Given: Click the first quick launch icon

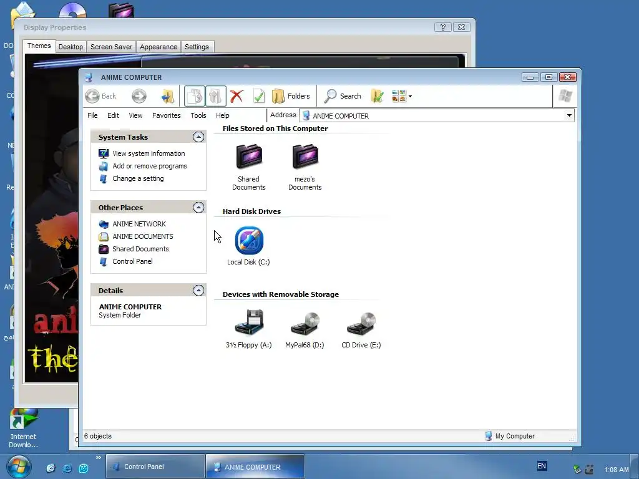Looking at the screenshot, I should tap(51, 468).
